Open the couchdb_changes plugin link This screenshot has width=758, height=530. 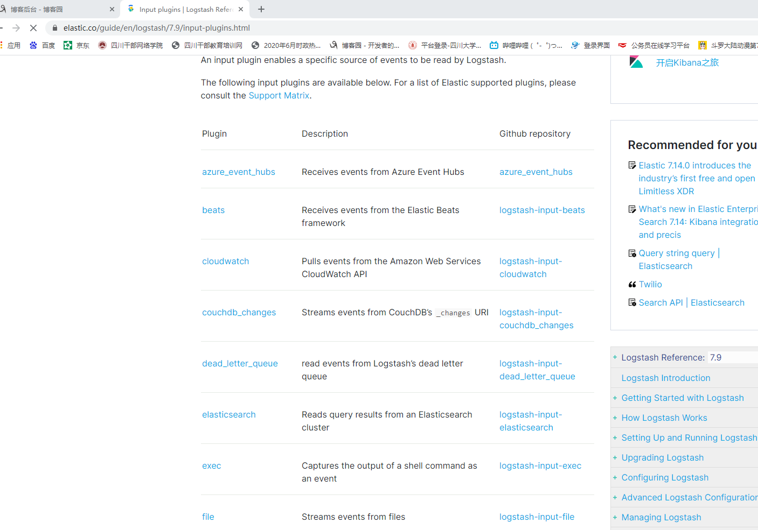click(239, 312)
